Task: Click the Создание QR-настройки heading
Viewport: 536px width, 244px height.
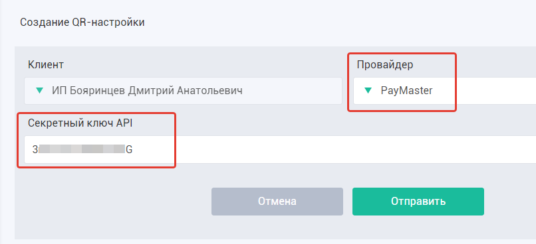Action: click(82, 23)
